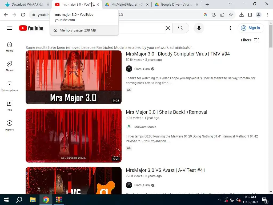Screen dimensions: 273x205
Task: Open MrsMajor 3.0 Bloody Computer Virus video
Action: pos(178,54)
